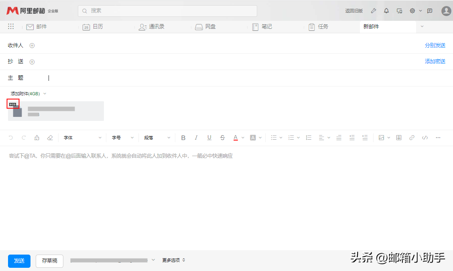Expand the 字号 font size dropdown
The image size is (453, 271).
click(122, 138)
